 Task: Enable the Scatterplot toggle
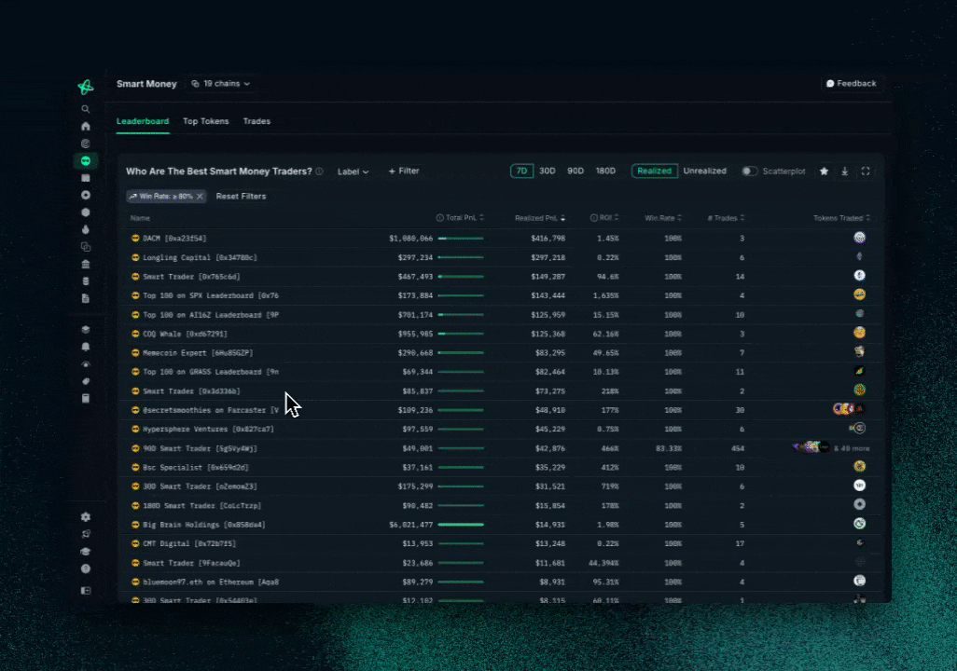pos(749,171)
